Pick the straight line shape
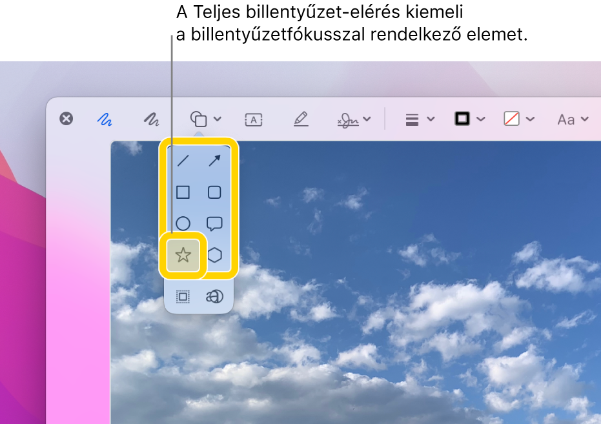The width and height of the screenshot is (601, 424). (183, 162)
